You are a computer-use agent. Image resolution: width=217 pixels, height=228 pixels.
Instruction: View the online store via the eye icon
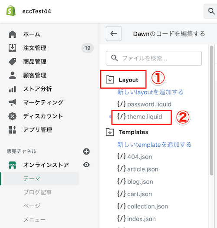(x=86, y=165)
